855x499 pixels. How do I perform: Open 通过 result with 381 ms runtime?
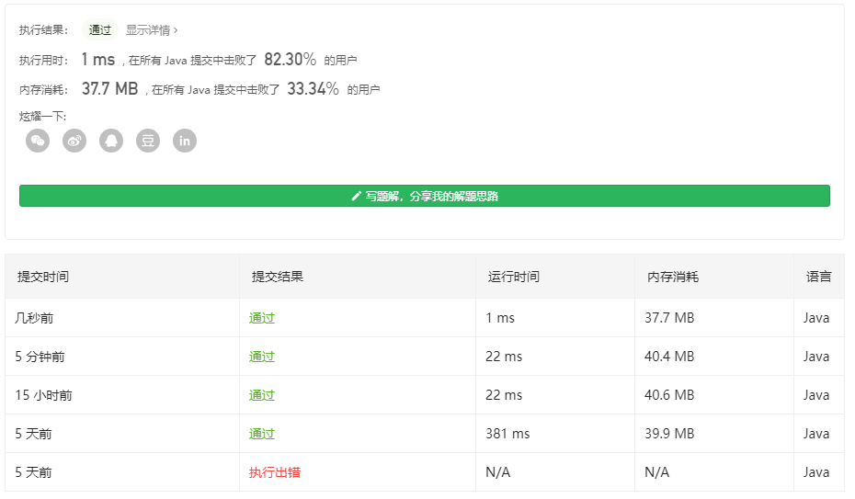(262, 434)
